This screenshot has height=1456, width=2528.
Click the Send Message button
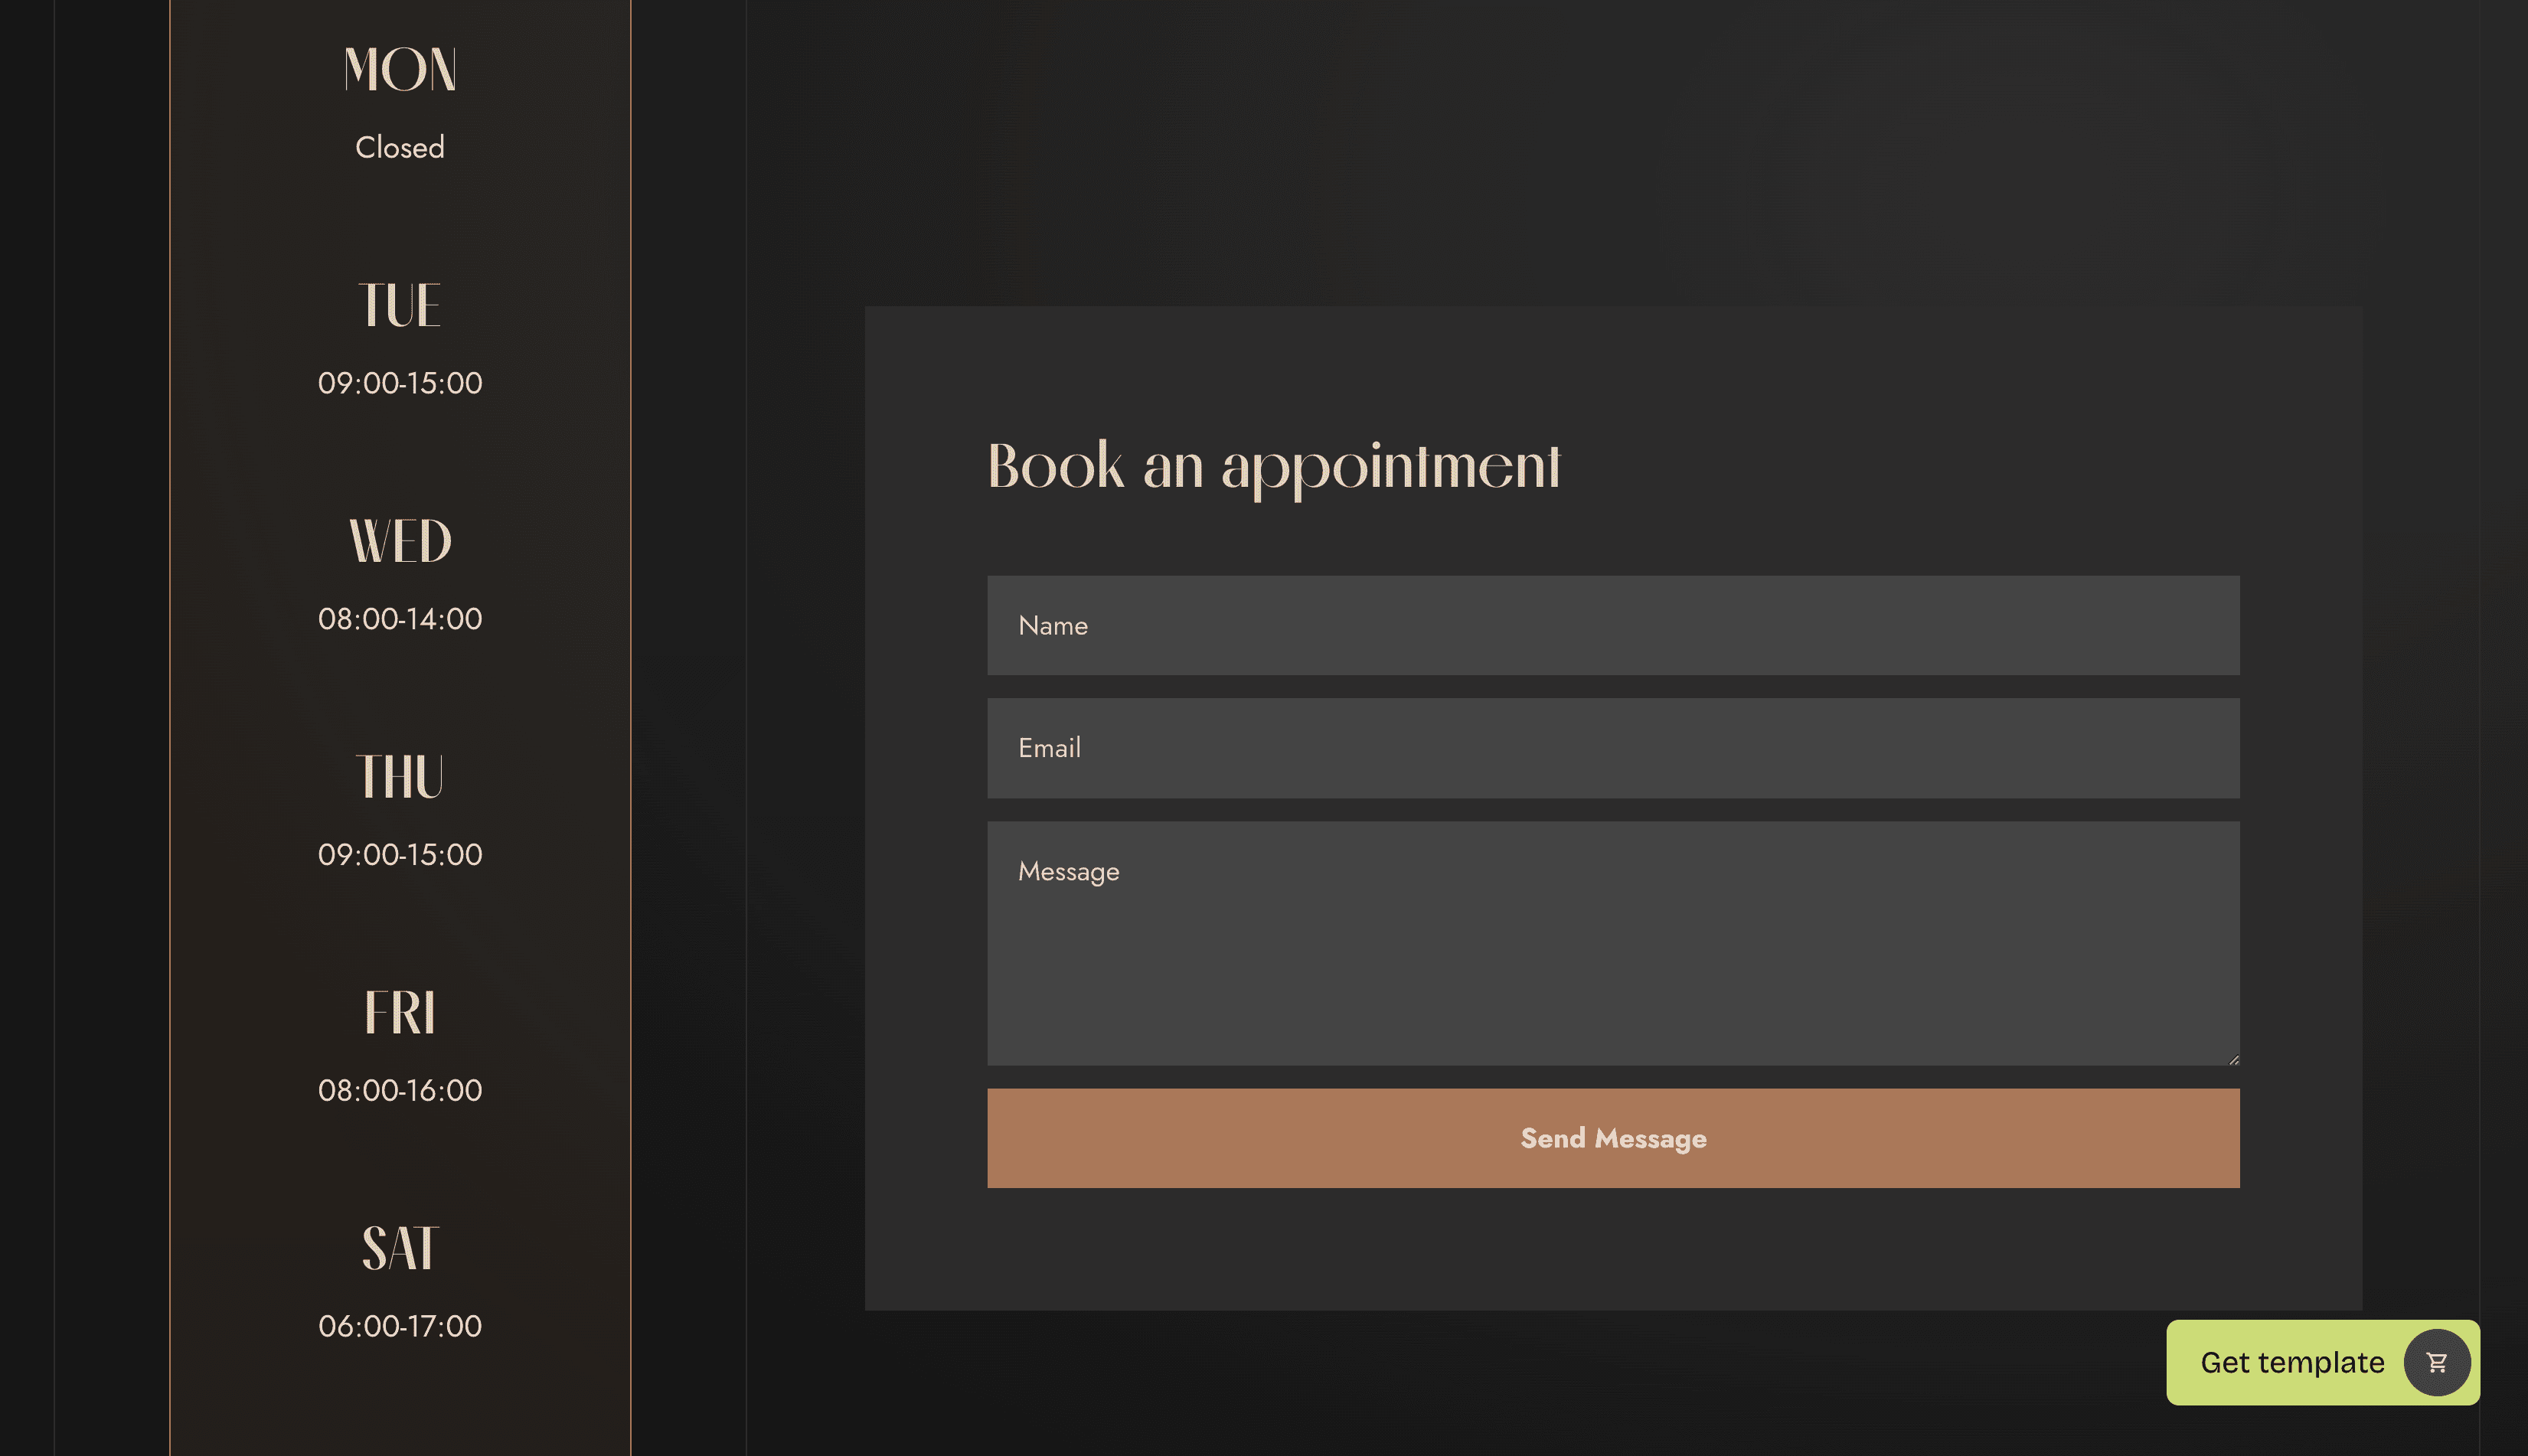click(1612, 1138)
